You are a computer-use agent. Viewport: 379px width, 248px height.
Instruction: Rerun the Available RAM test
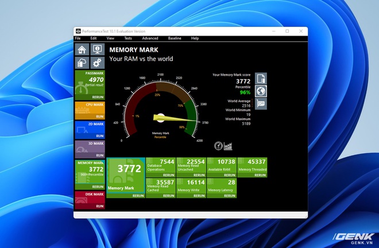(229, 175)
